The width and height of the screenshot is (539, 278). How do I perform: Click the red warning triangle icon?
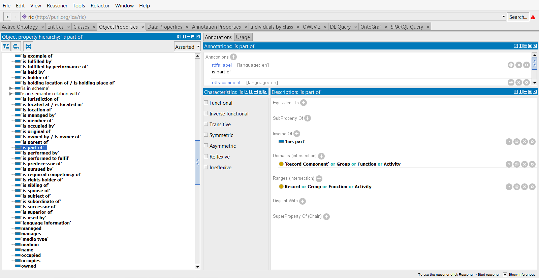point(533,17)
